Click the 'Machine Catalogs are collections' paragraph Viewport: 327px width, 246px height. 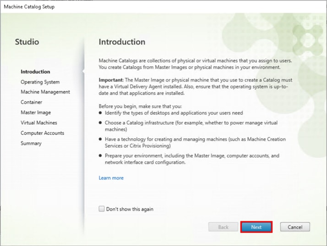click(195, 64)
